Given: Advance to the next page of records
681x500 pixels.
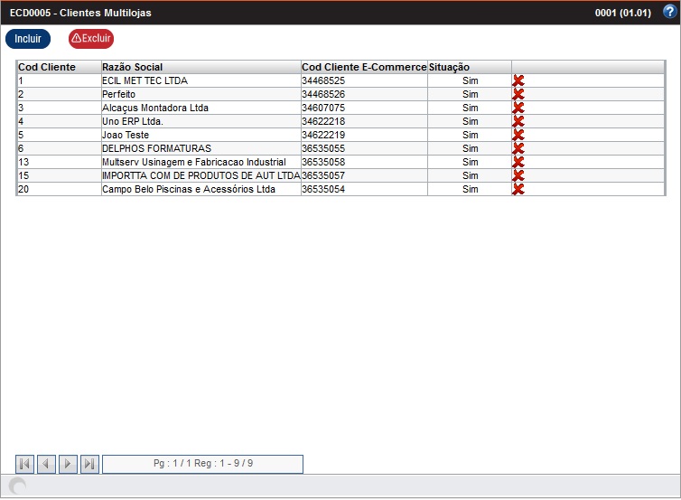Looking at the screenshot, I should click(69, 464).
